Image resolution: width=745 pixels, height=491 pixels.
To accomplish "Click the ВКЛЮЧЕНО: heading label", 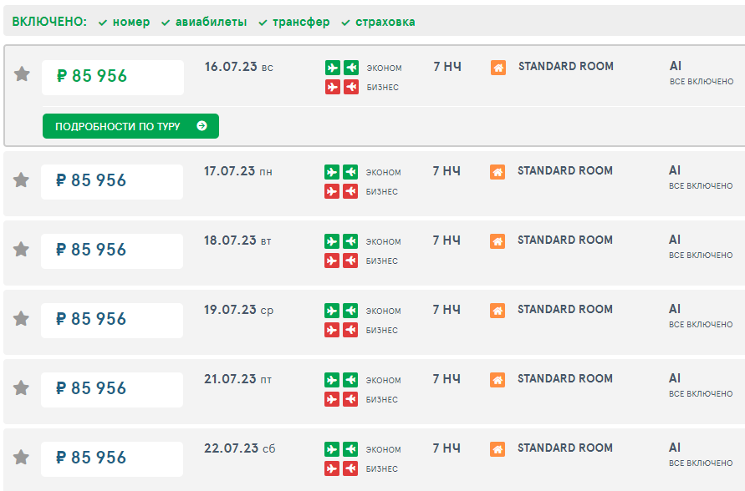I will click(x=49, y=22).
